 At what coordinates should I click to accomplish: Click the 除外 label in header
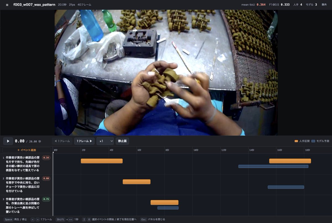[x=324, y=5]
